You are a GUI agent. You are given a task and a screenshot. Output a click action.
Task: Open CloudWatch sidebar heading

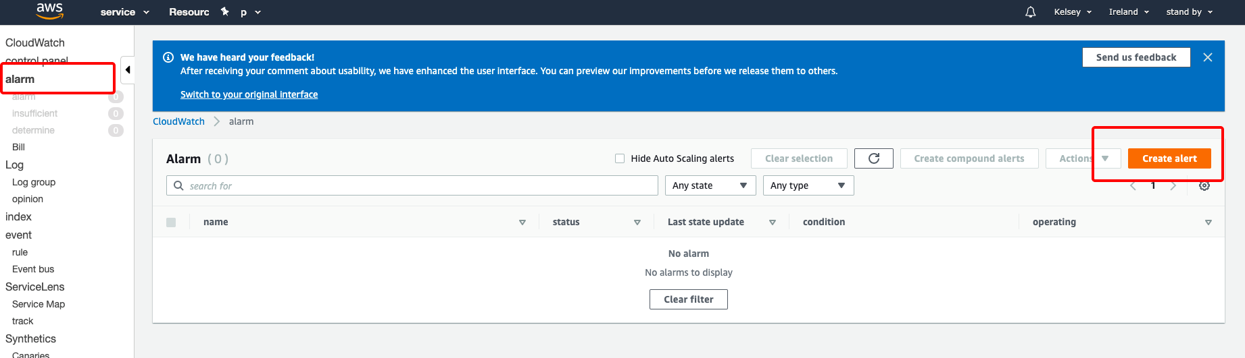pos(35,42)
